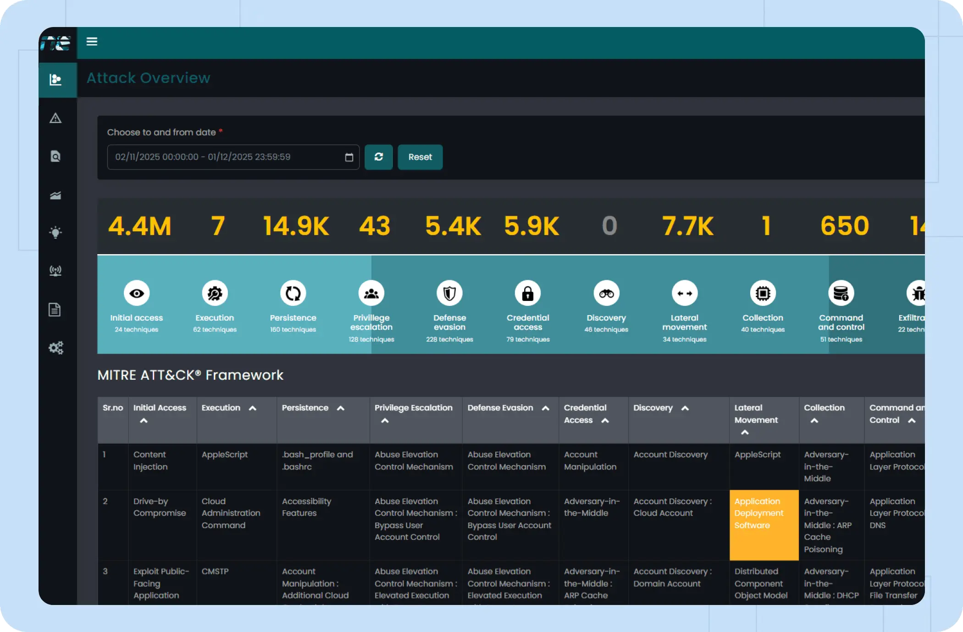Viewport: 963px width, 632px height.
Task: Click the Discovery binoculars icon
Action: (x=606, y=293)
